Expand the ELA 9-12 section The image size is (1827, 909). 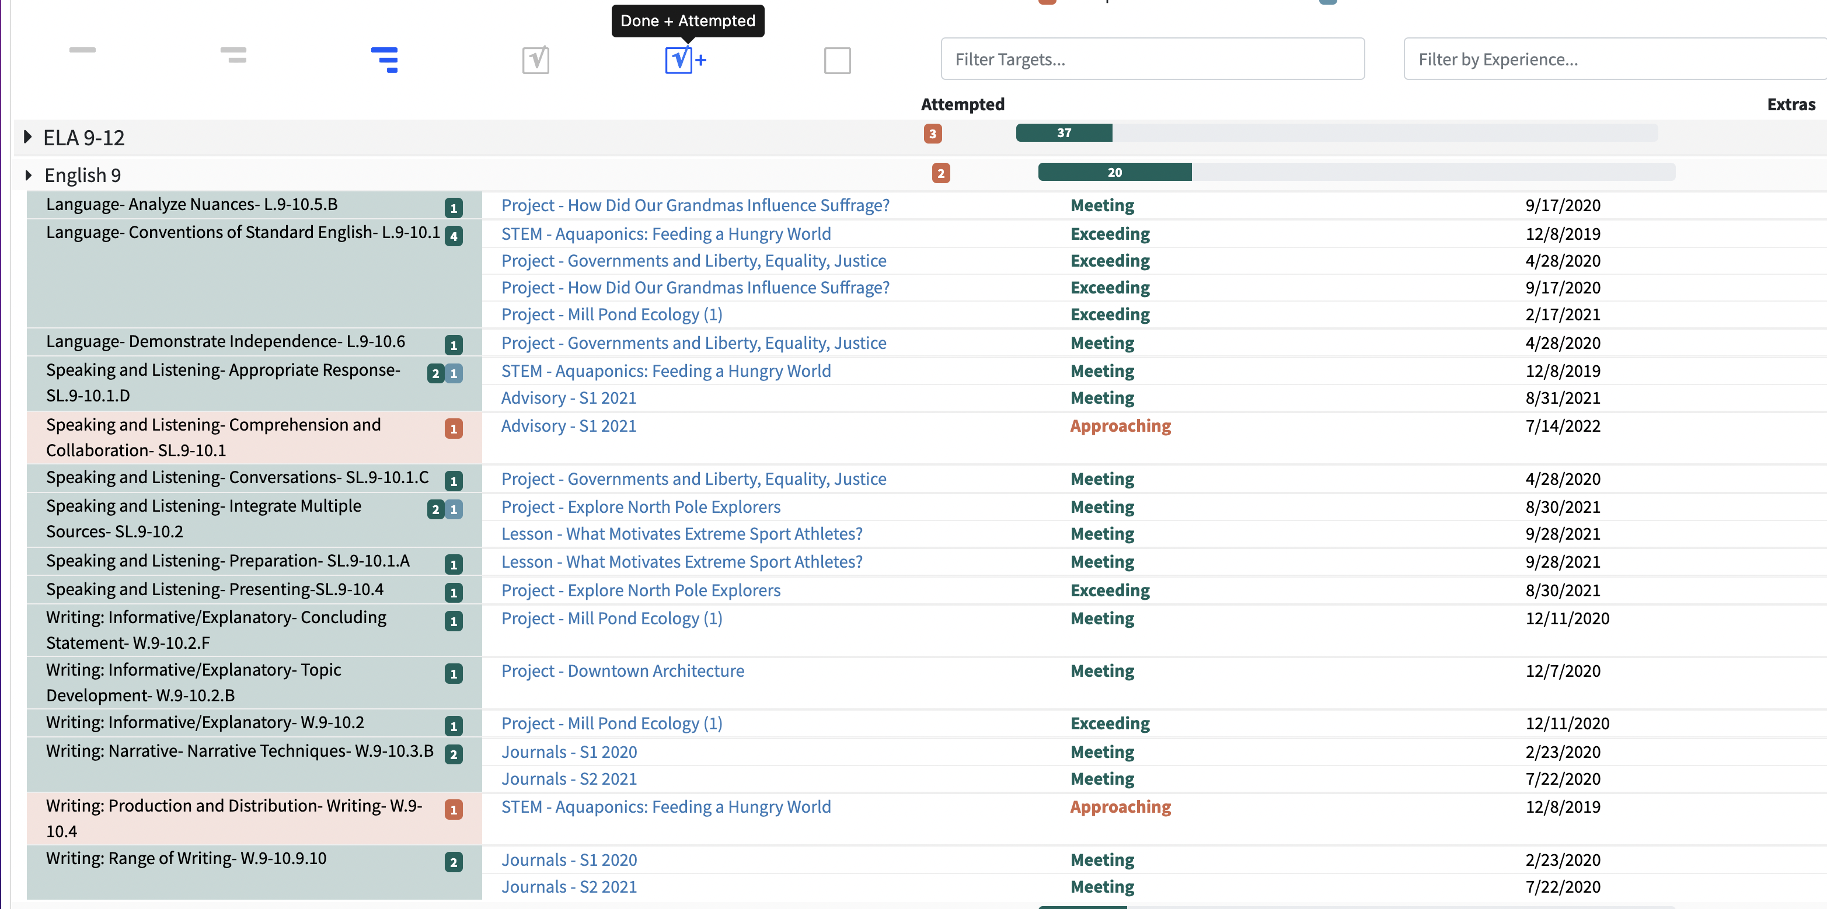pos(27,137)
